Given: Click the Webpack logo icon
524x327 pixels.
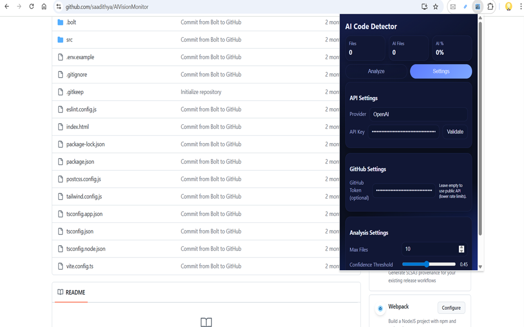Looking at the screenshot, I should (380, 308).
